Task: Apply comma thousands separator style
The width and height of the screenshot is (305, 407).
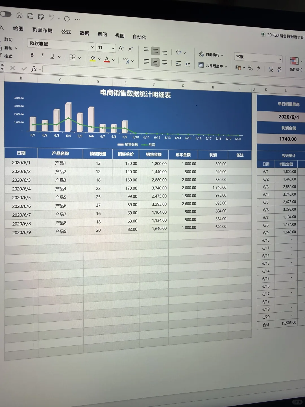Action: coord(258,68)
